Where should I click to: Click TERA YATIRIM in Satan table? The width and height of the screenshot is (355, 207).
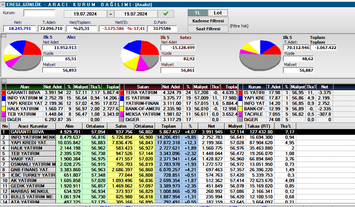click(141, 93)
